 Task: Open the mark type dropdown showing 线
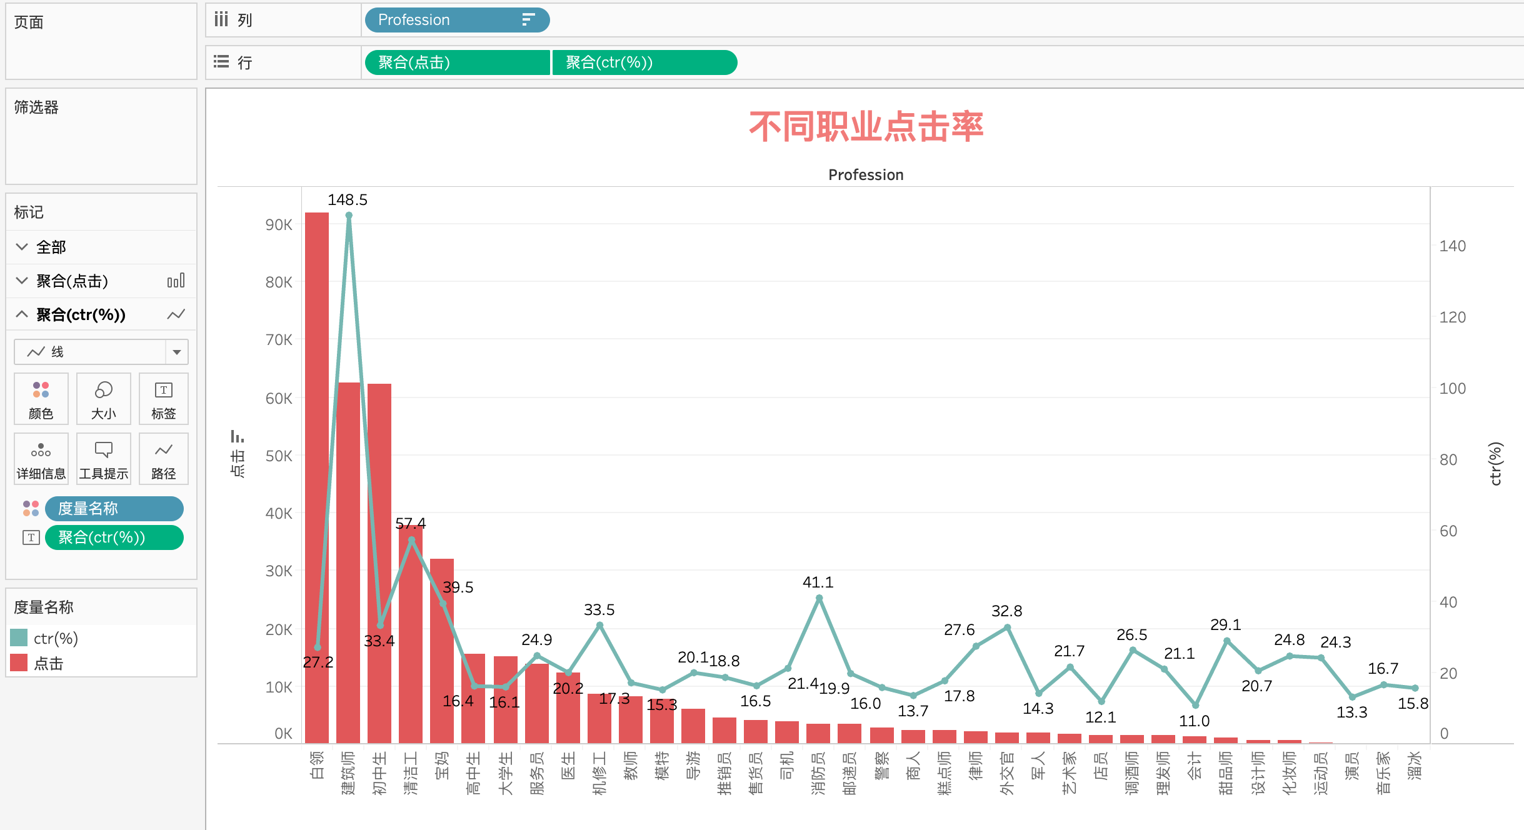click(x=101, y=352)
